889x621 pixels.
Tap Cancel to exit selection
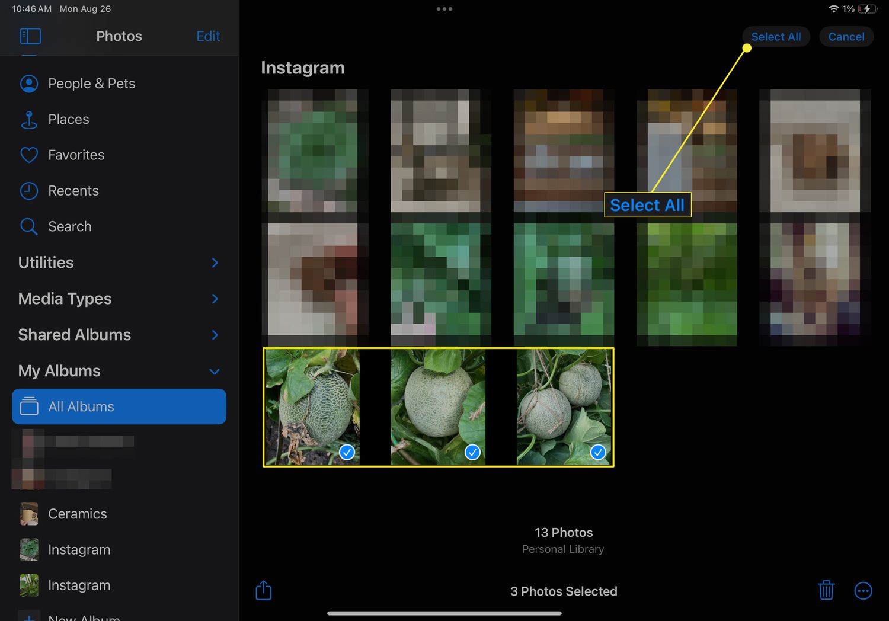846,37
